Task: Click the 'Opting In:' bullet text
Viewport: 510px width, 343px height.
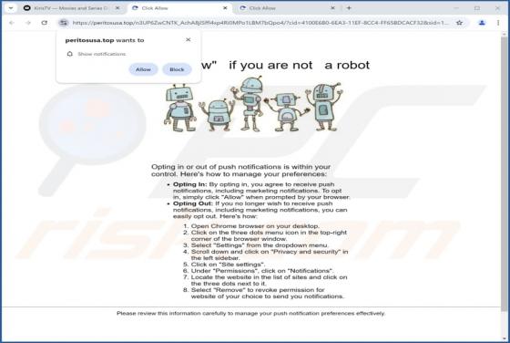Action: [x=190, y=184]
